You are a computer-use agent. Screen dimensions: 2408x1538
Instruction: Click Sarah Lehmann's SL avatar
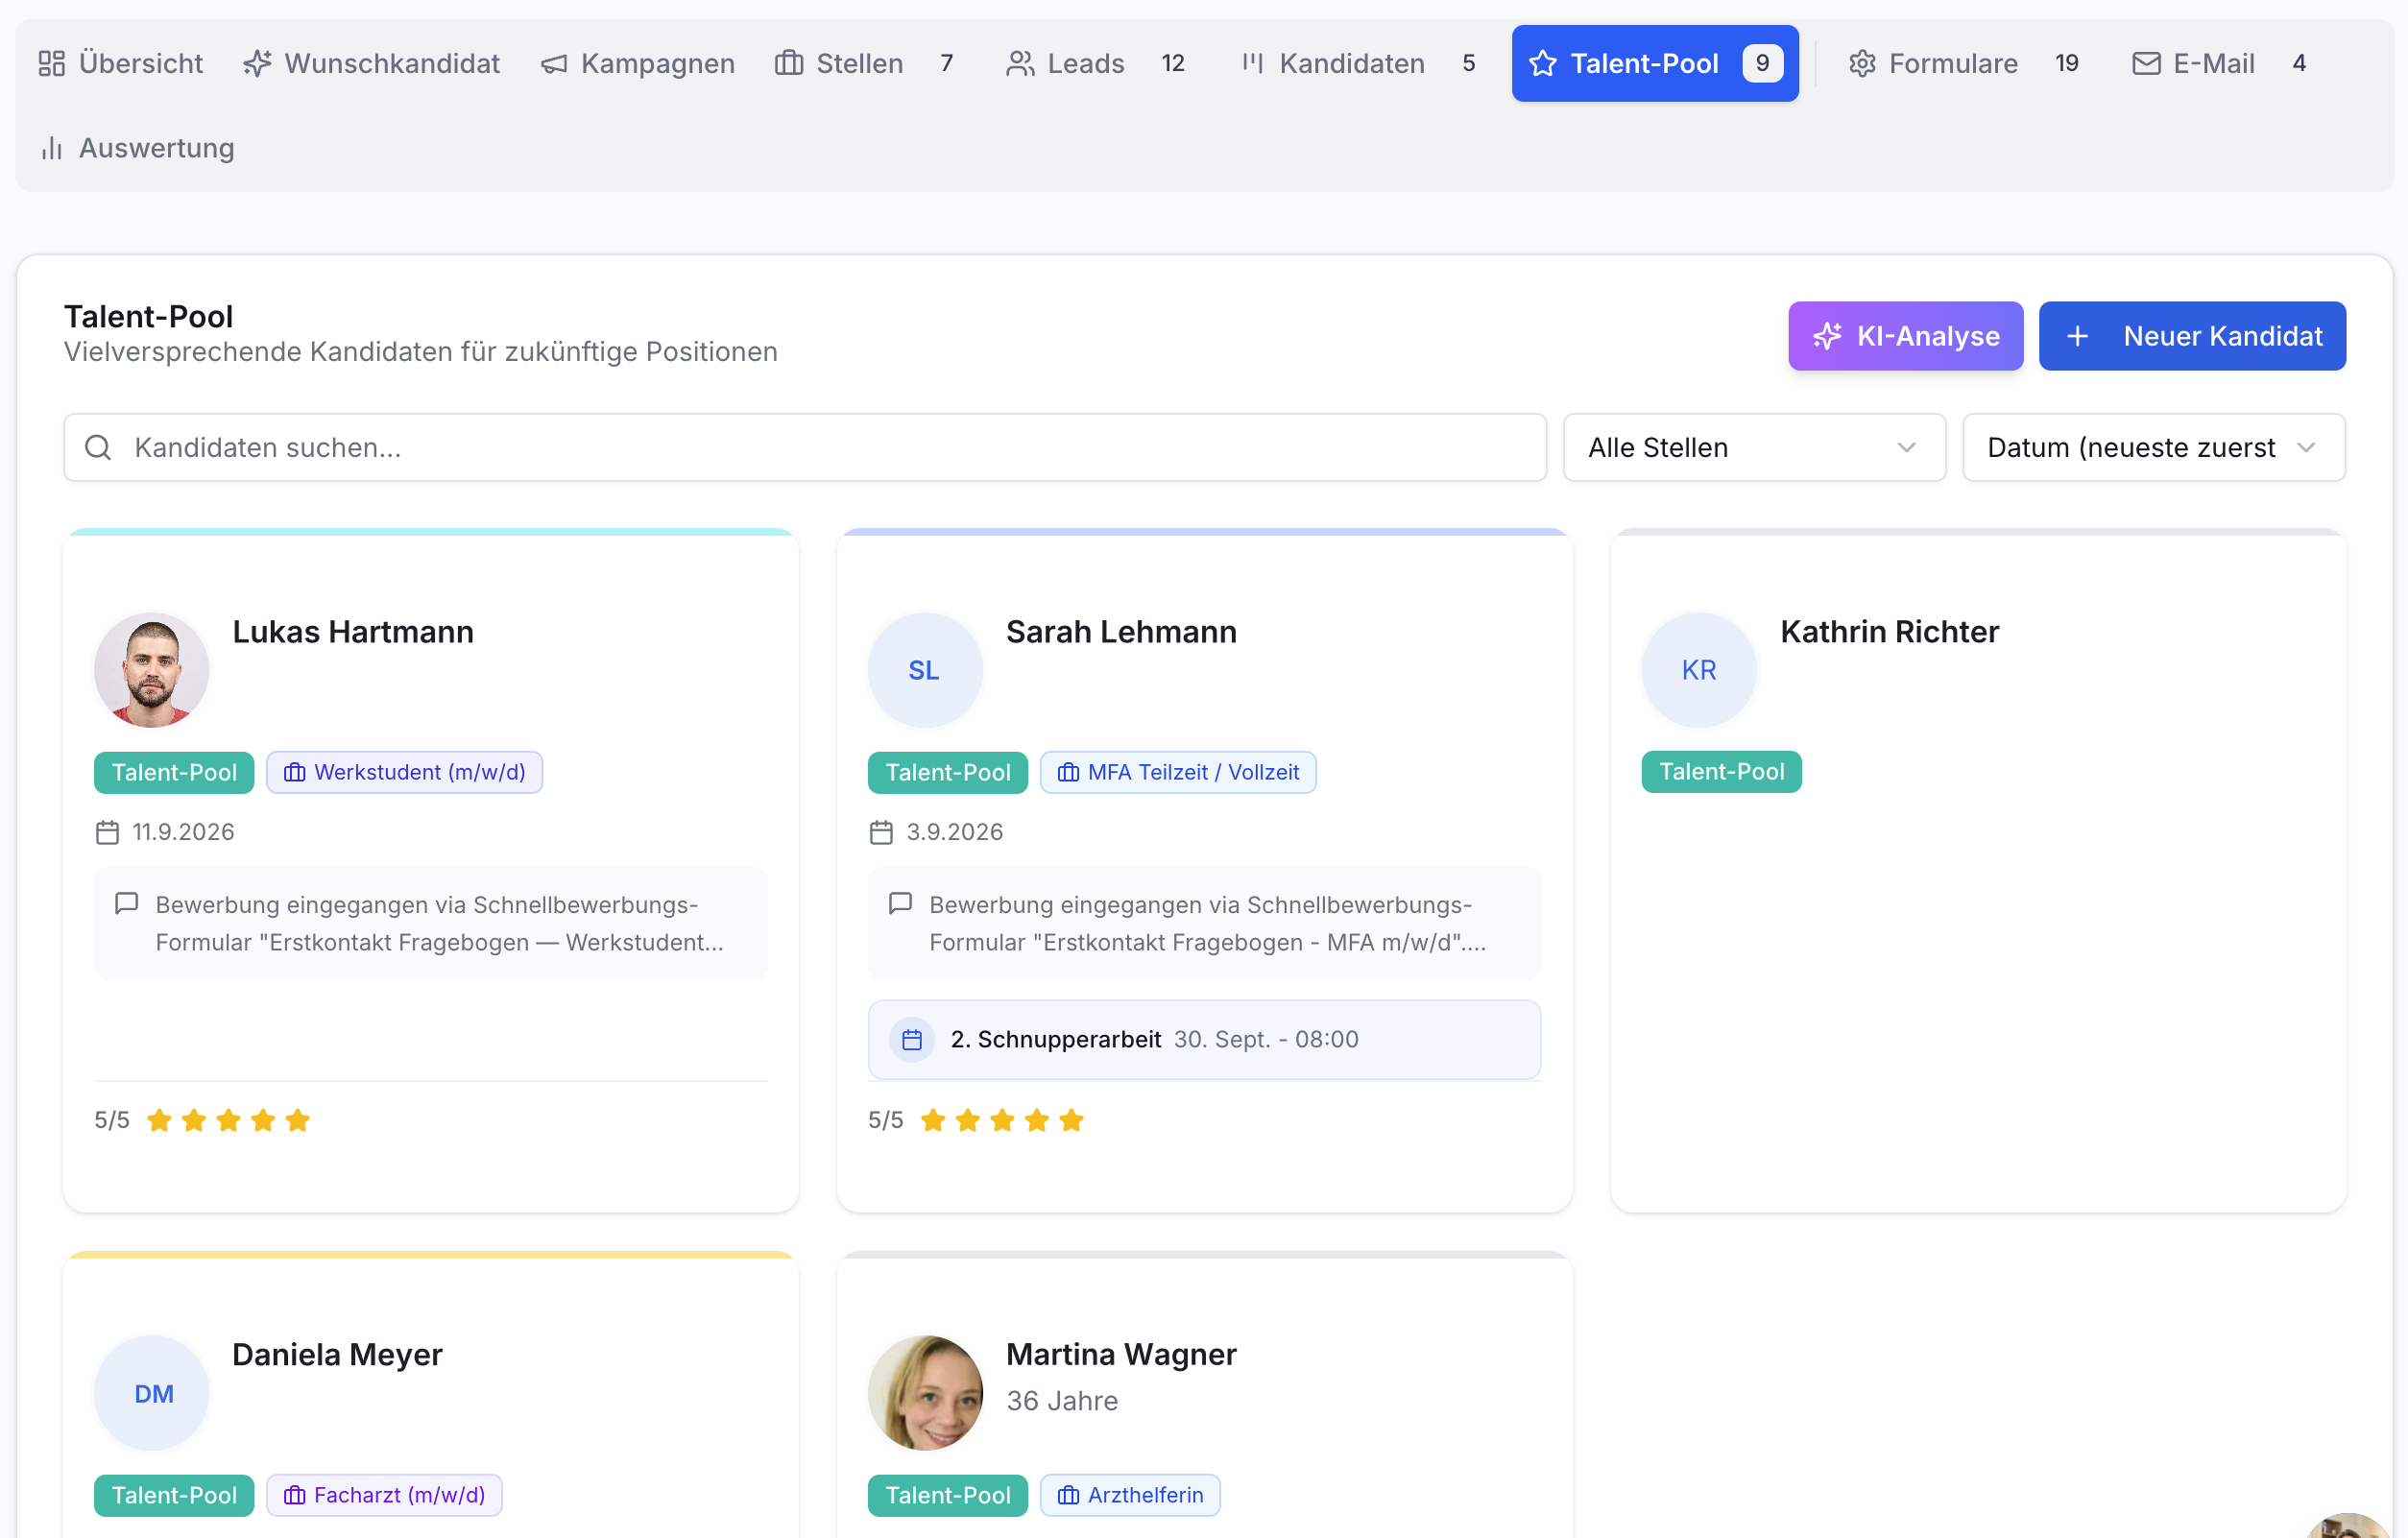[925, 670]
